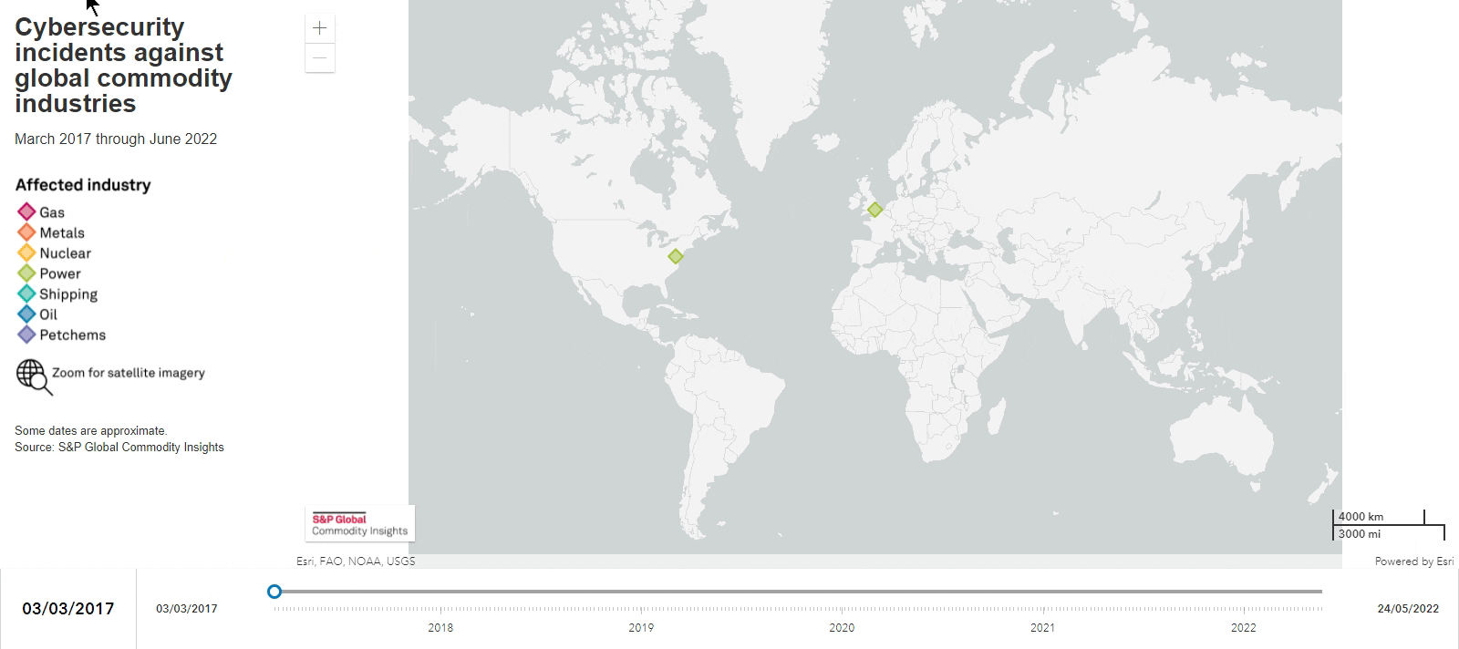Click the 24/05/2022 end date label
The width and height of the screenshot is (1459, 649).
click(1408, 609)
